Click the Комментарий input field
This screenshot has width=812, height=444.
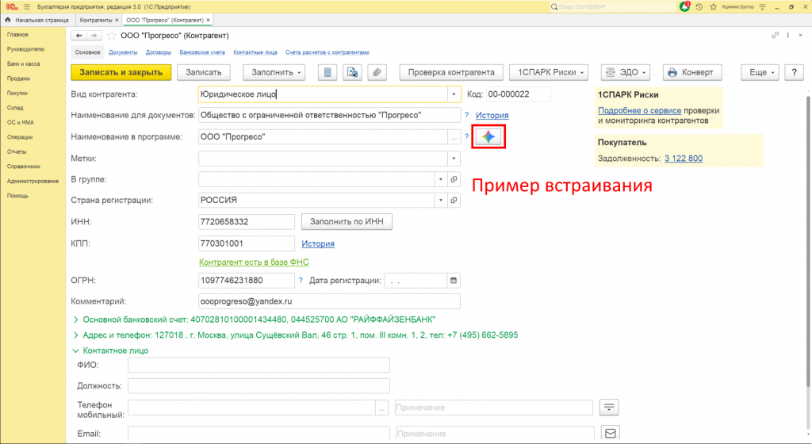point(329,301)
